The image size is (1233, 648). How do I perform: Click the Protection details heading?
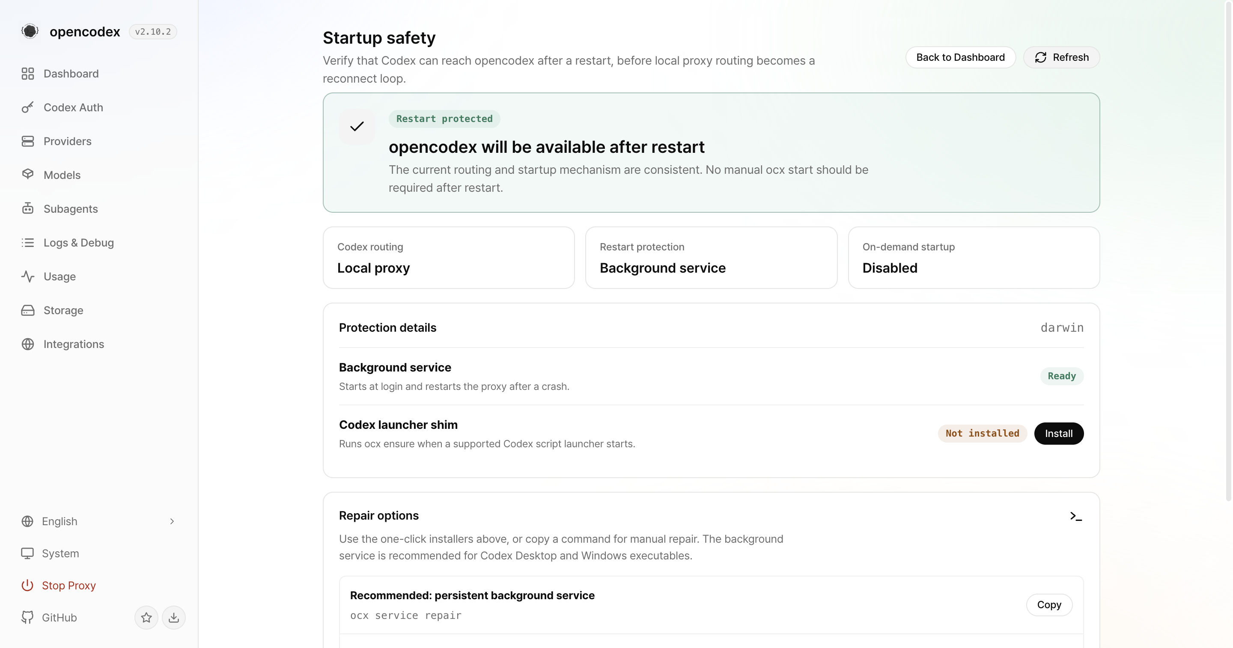click(x=388, y=328)
